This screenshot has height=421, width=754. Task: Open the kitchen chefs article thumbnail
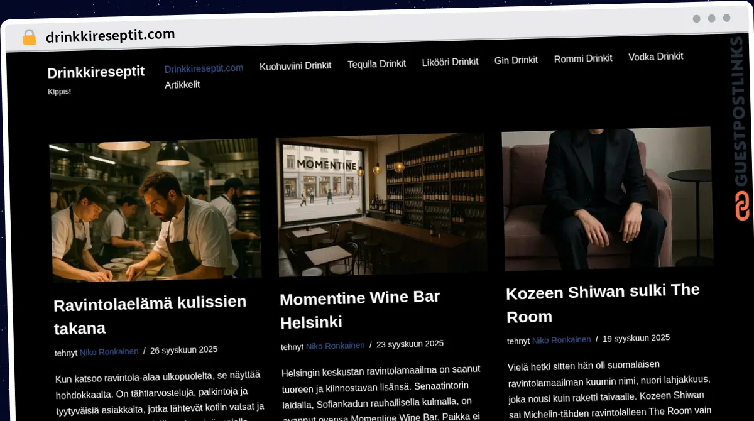(155, 210)
